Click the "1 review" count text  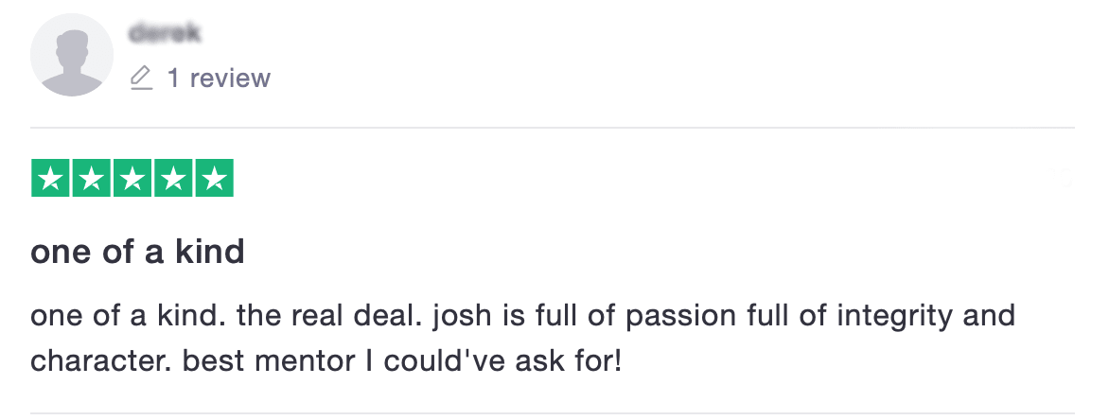pyautogui.click(x=219, y=78)
